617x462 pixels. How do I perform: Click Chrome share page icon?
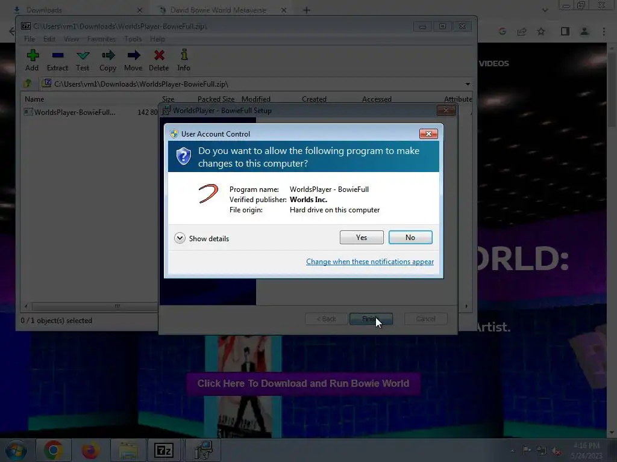[522, 31]
